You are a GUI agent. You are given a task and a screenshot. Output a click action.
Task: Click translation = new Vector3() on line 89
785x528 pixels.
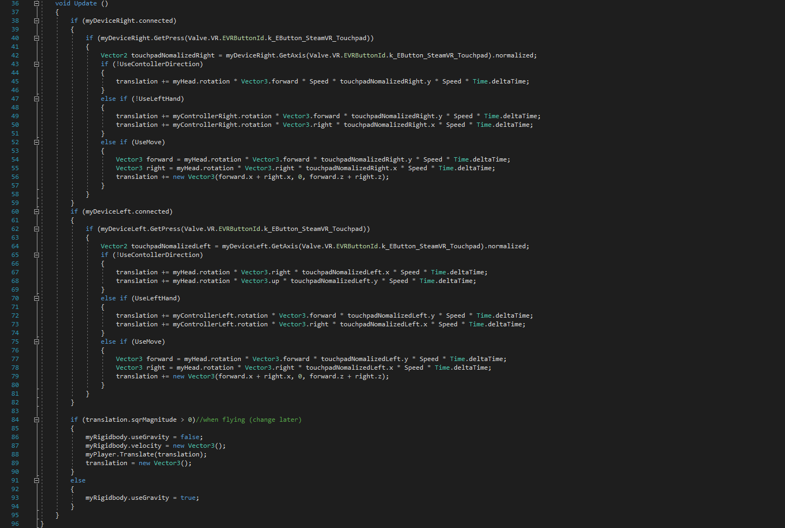click(137, 463)
